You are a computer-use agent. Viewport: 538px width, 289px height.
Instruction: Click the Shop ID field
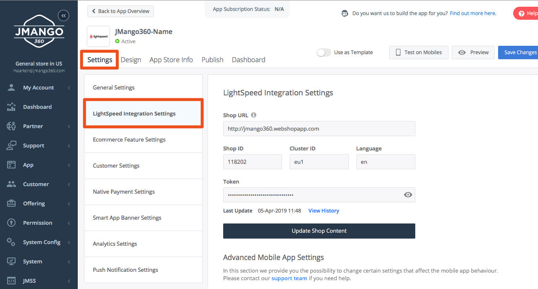point(253,162)
